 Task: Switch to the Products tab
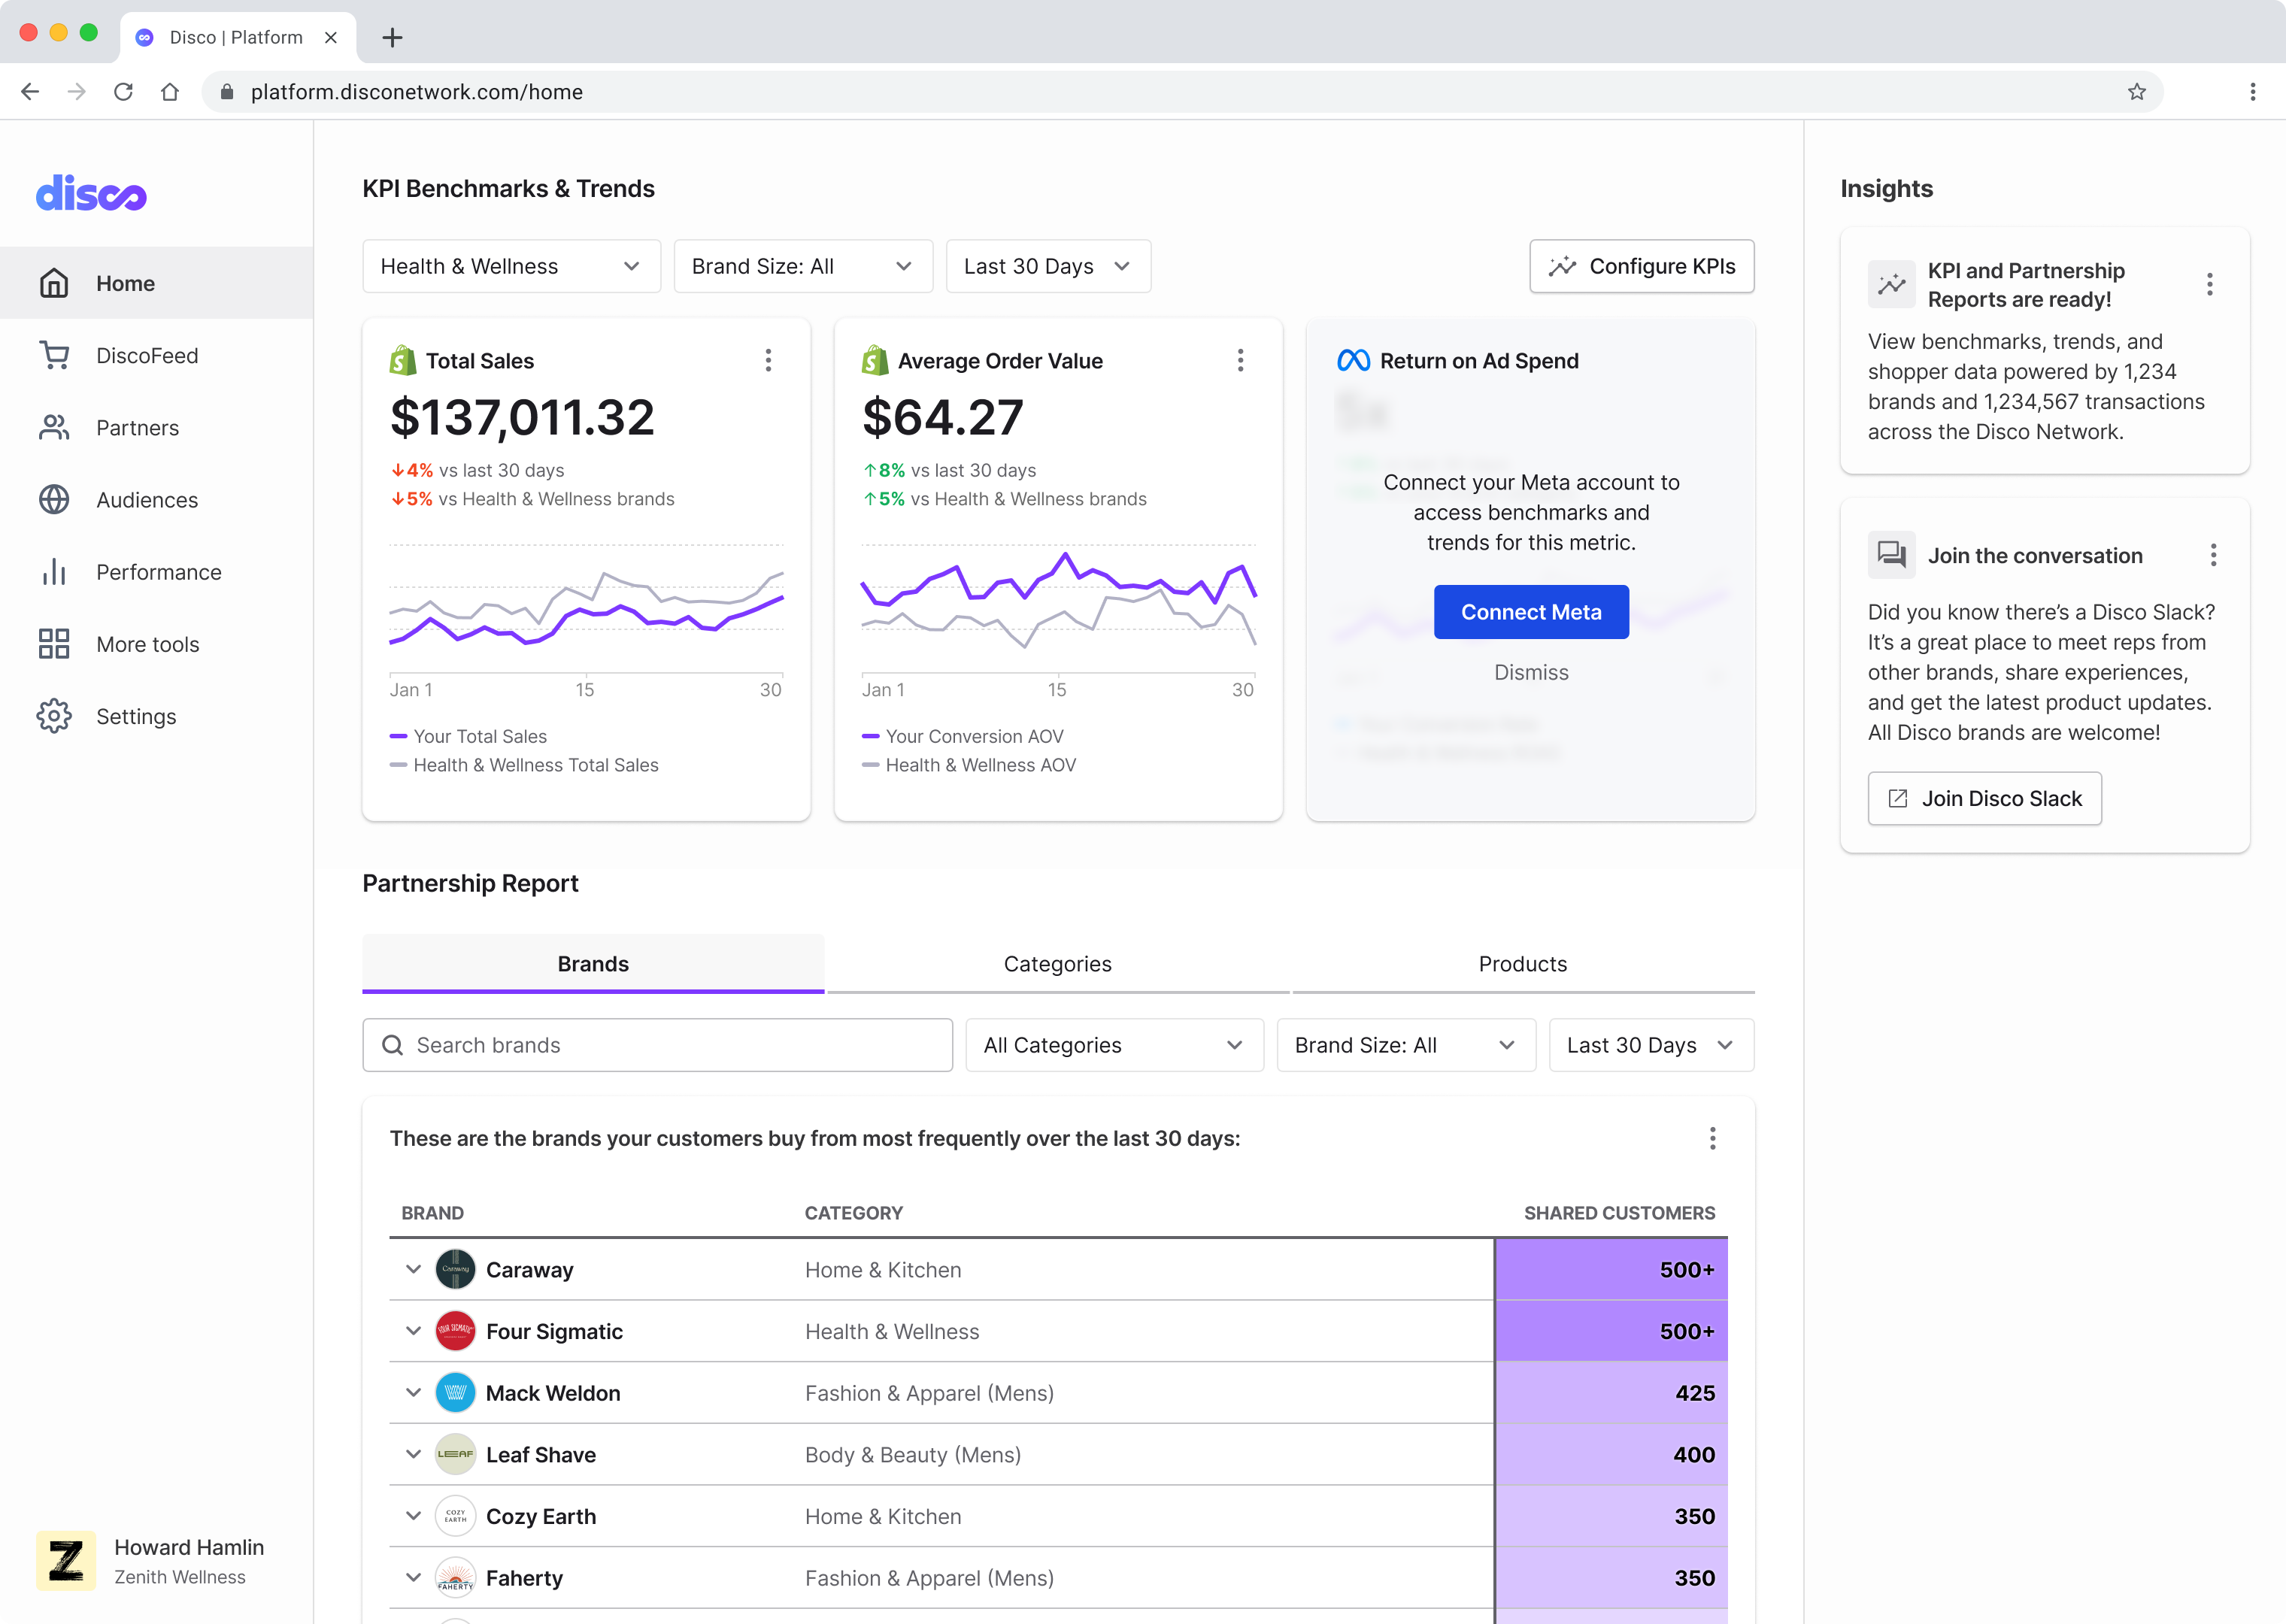[x=1523, y=964]
